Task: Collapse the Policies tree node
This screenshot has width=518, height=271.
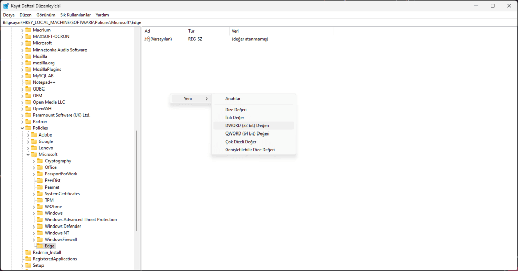Action: tap(22, 128)
